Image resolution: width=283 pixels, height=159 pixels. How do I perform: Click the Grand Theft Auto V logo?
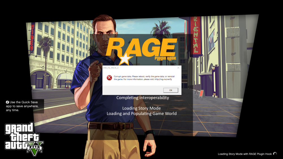point(24,139)
